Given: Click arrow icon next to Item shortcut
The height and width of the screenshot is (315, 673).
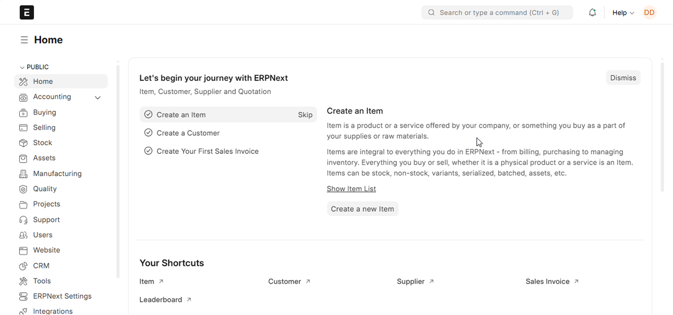Looking at the screenshot, I should pos(161,281).
